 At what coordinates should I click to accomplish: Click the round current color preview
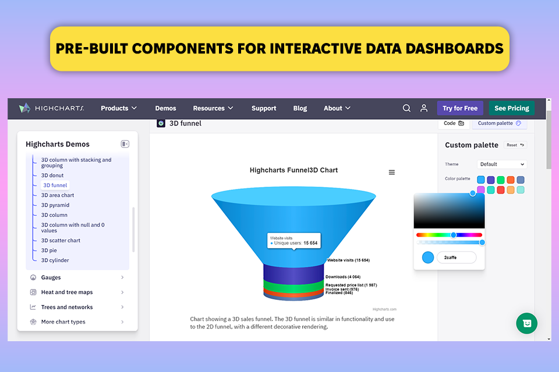(428, 257)
